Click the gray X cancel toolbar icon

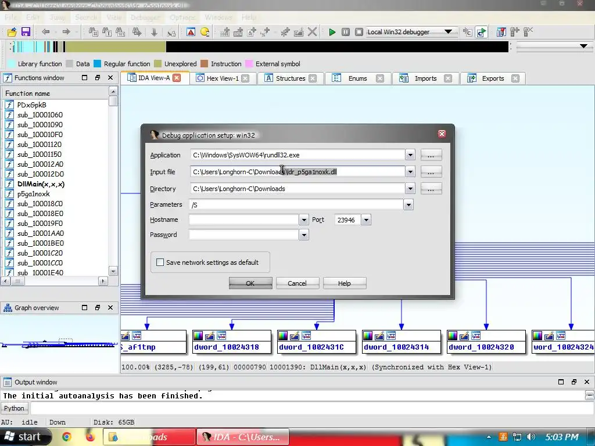[x=312, y=32]
